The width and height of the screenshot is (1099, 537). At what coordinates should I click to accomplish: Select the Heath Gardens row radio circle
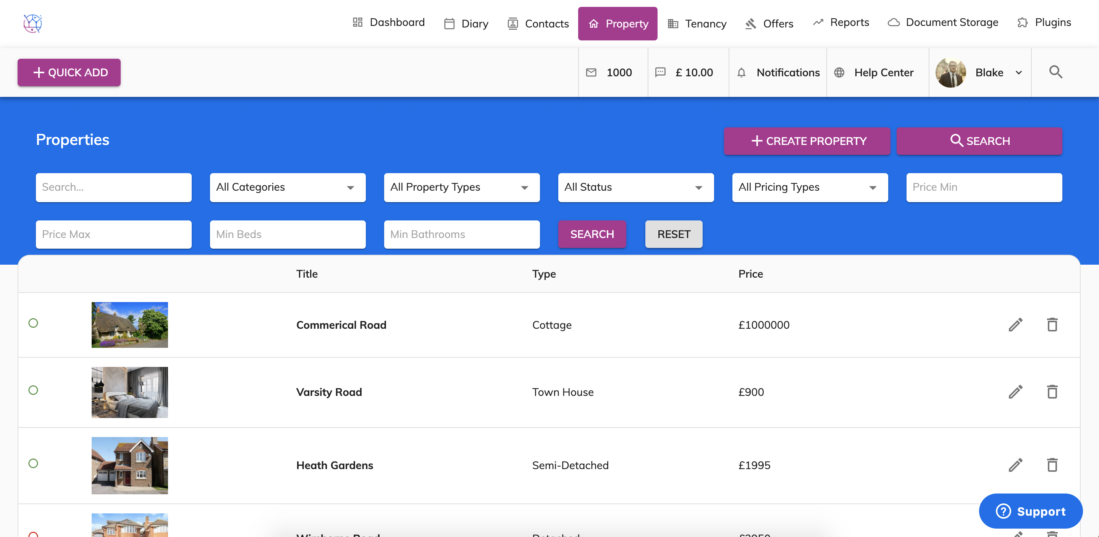[x=33, y=463]
